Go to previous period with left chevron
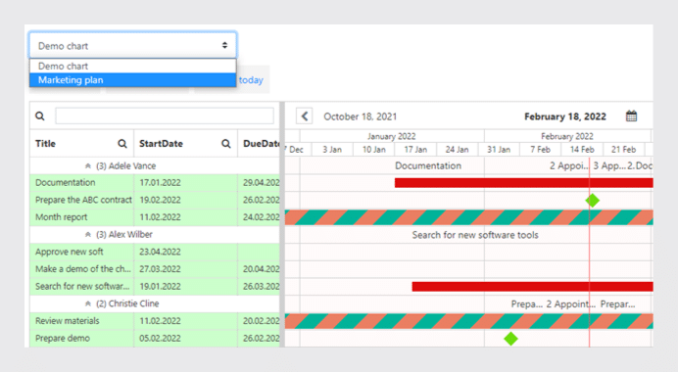Viewport: 678px width, 372px height. (x=305, y=116)
